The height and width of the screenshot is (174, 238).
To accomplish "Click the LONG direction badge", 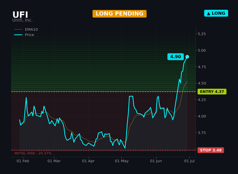I will point(216,13).
